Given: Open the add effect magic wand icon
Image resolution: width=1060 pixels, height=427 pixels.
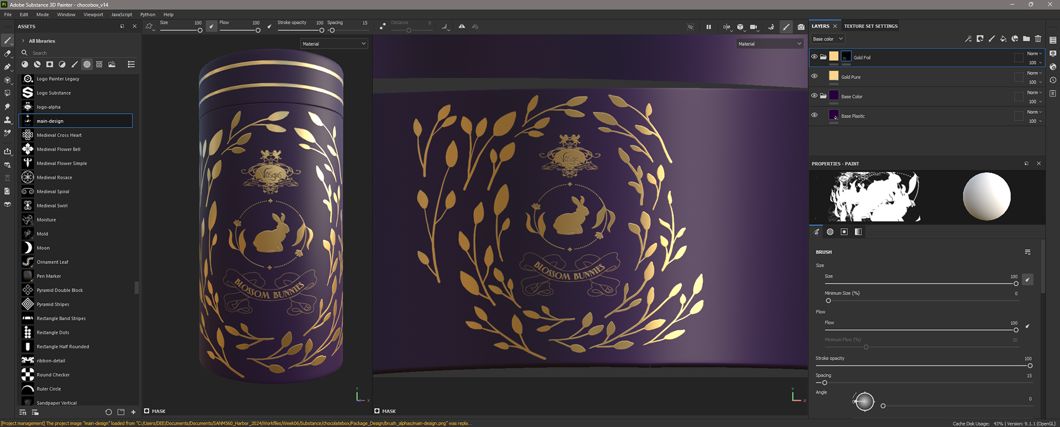Looking at the screenshot, I should coord(968,39).
